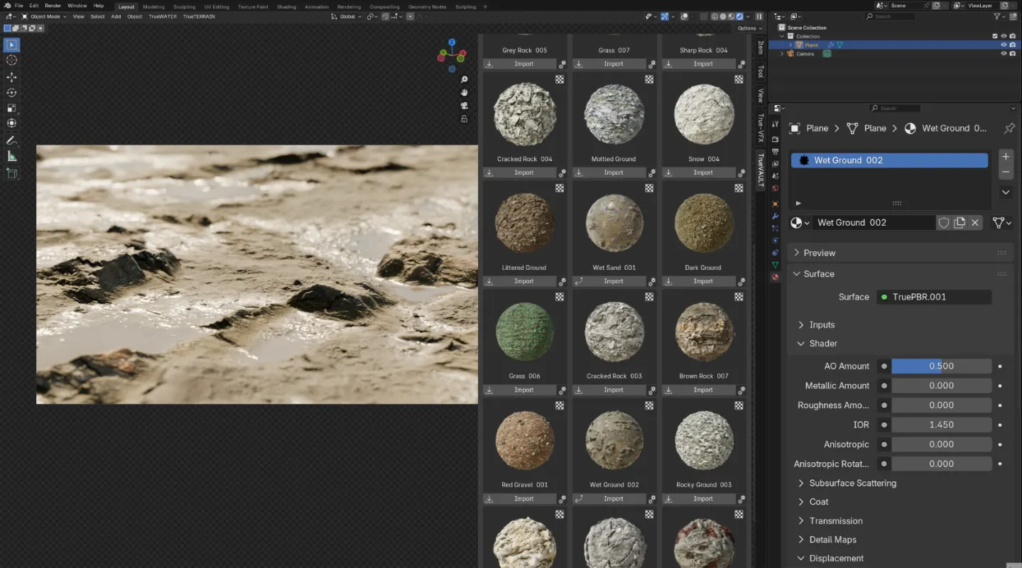This screenshot has height=568, width=1022.
Task: Disable the Plane's eye visibility toggle
Action: (1004, 44)
